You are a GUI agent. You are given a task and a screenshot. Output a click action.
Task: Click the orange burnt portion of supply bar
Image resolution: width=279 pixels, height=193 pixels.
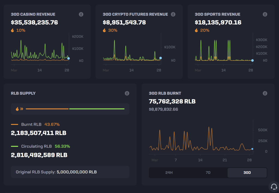tap(47, 109)
